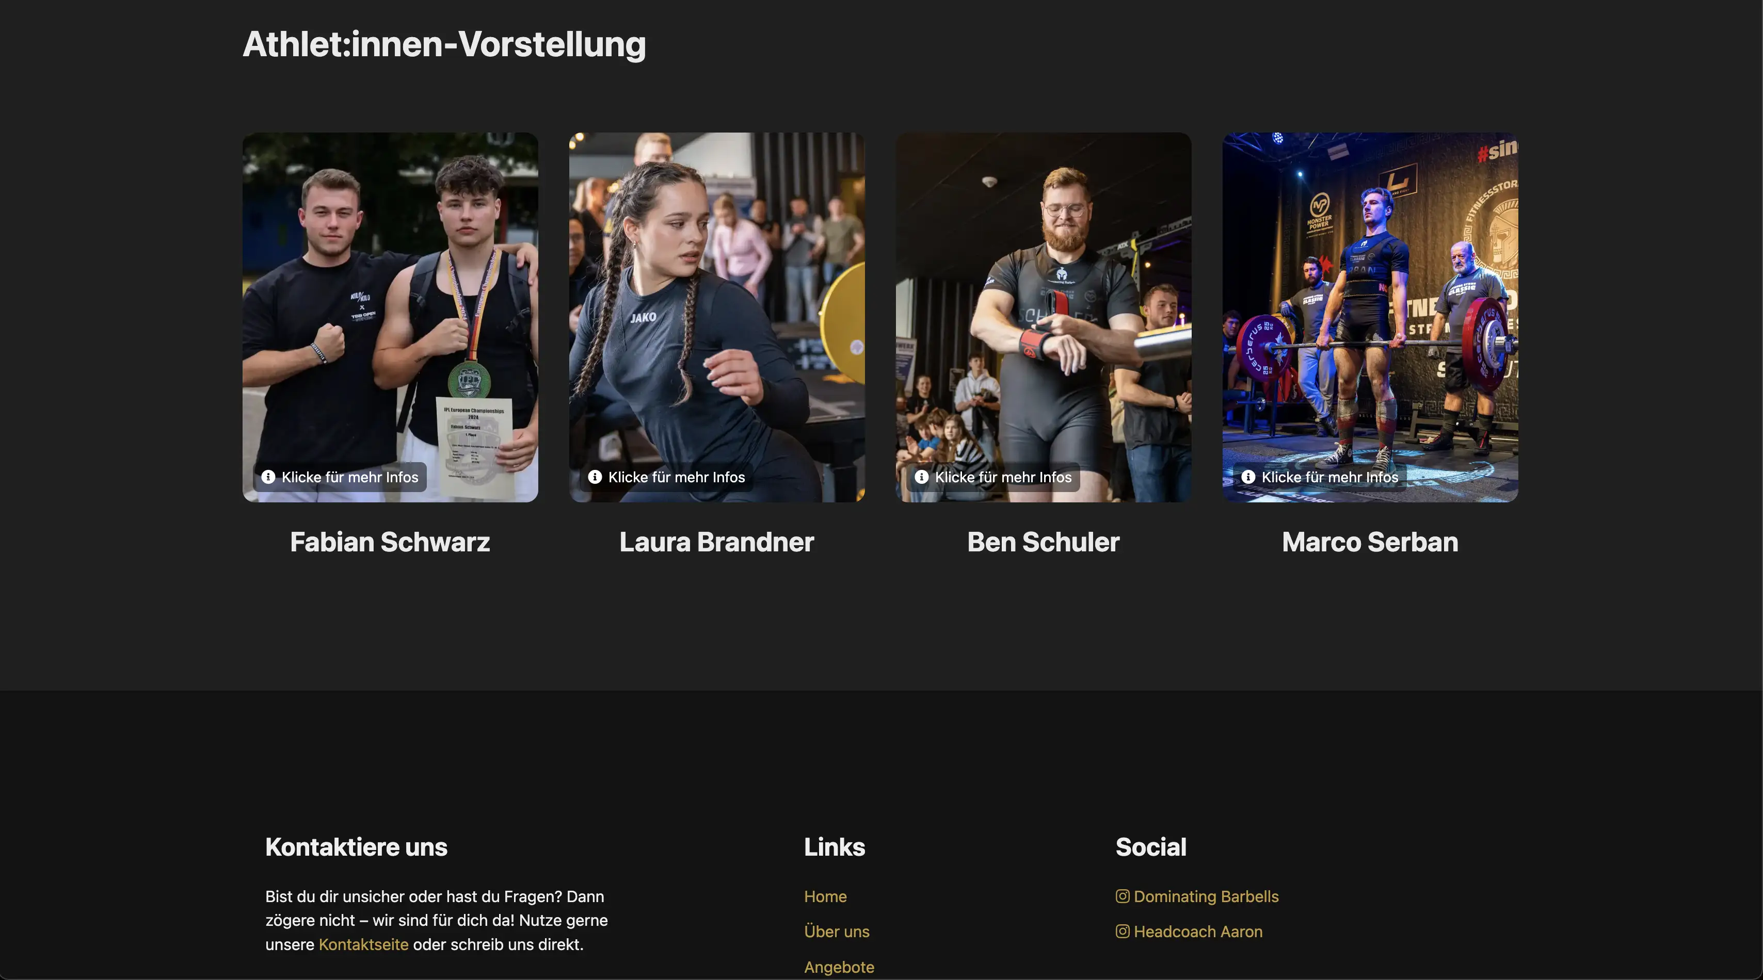Go to Home footer link

[825, 896]
